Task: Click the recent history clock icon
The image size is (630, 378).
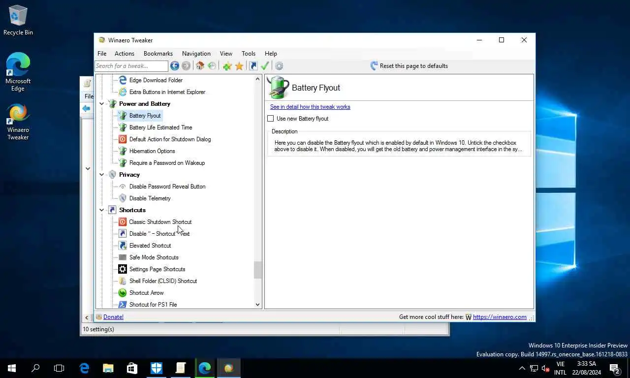Action: pyautogui.click(x=212, y=66)
